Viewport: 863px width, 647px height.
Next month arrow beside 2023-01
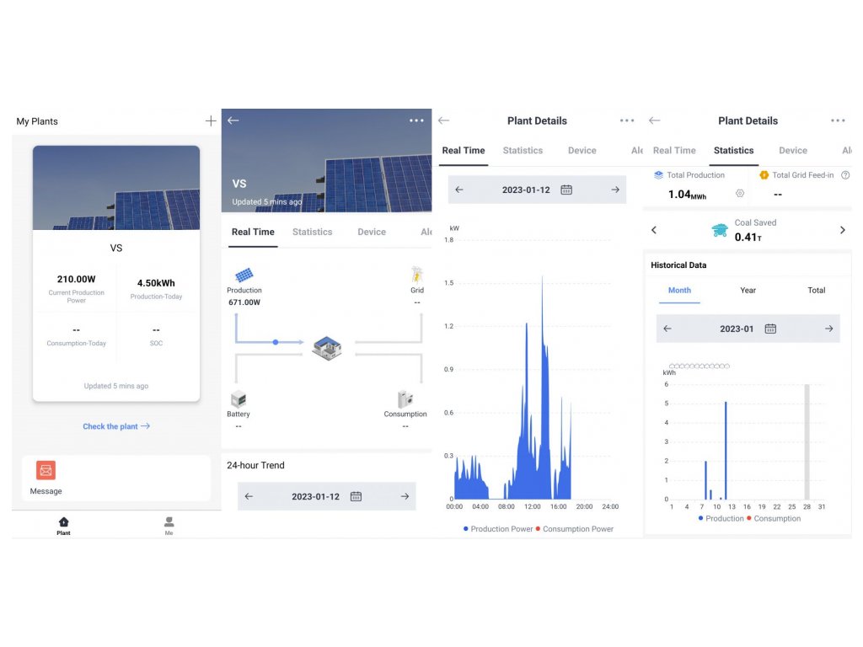pyautogui.click(x=829, y=329)
